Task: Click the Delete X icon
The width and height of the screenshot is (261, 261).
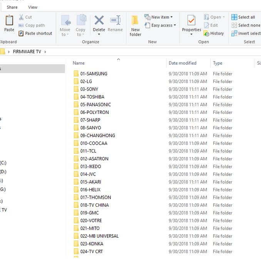Action: click(x=99, y=20)
